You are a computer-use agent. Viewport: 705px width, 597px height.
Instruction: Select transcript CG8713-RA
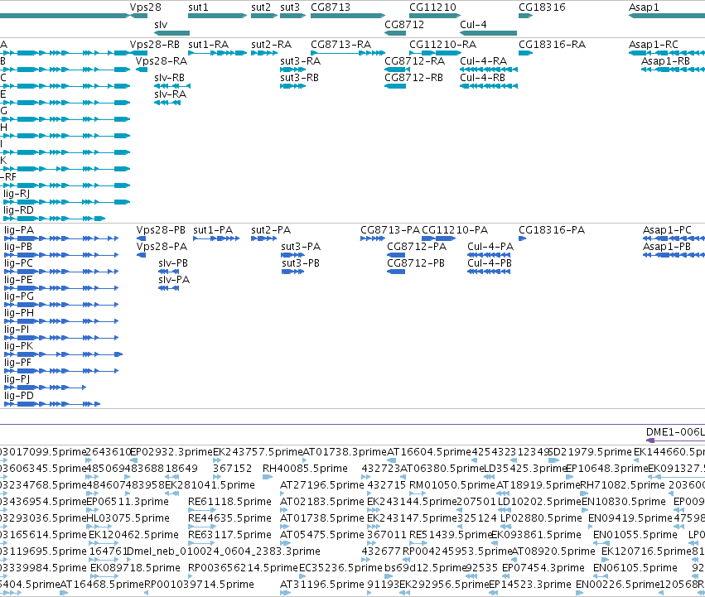348,53
